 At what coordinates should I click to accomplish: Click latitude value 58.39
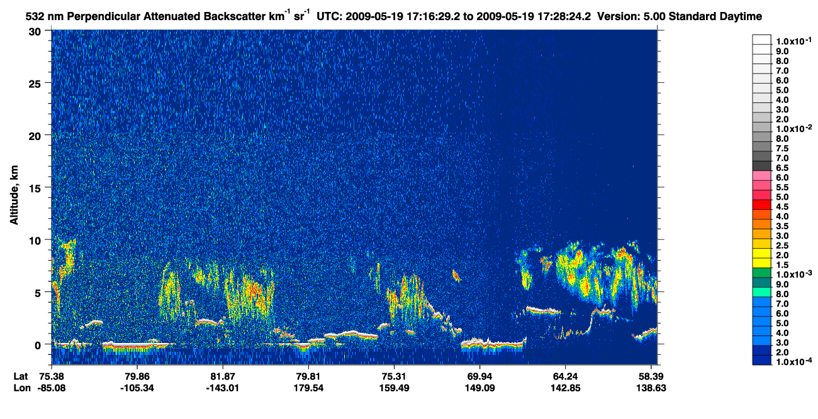click(x=651, y=377)
